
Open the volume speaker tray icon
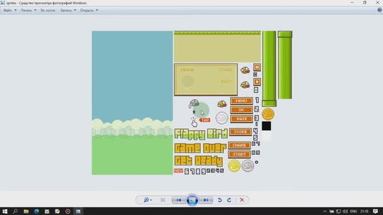(345, 211)
